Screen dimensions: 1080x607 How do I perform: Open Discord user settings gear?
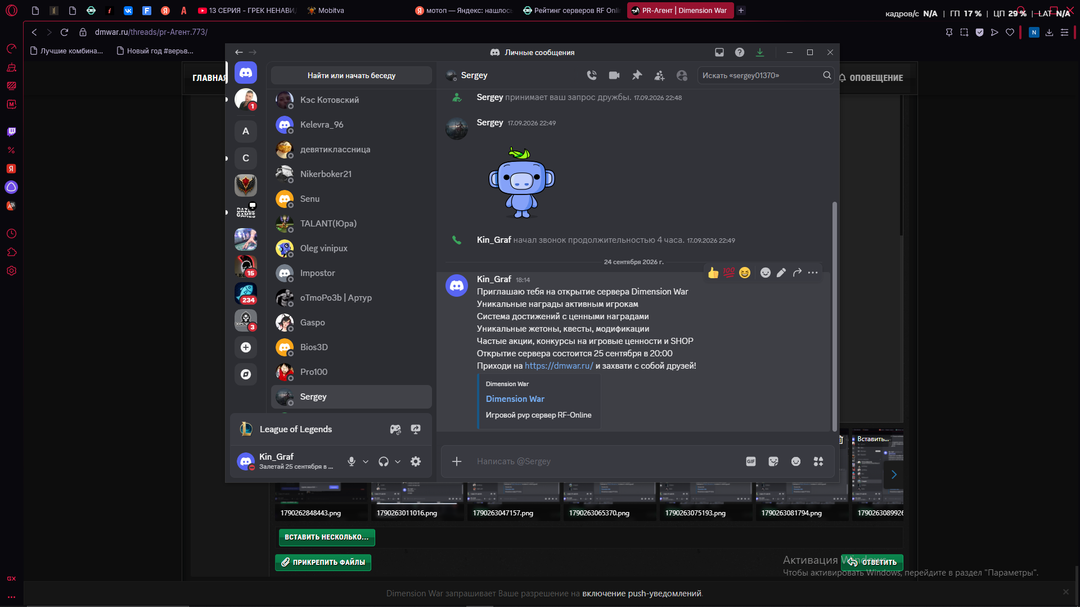coord(416,461)
